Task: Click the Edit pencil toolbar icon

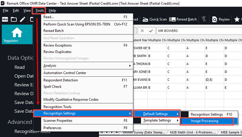Action: point(23,19)
